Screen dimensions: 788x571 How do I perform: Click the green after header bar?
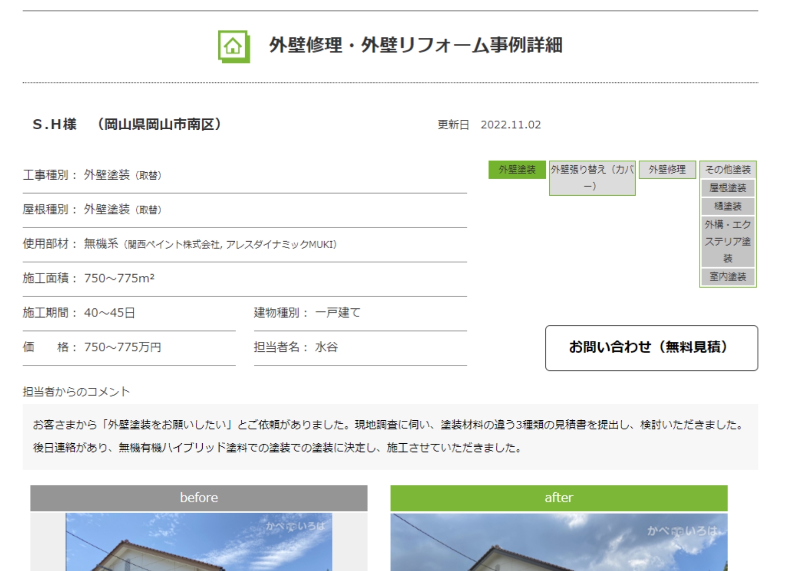pyautogui.click(x=558, y=498)
